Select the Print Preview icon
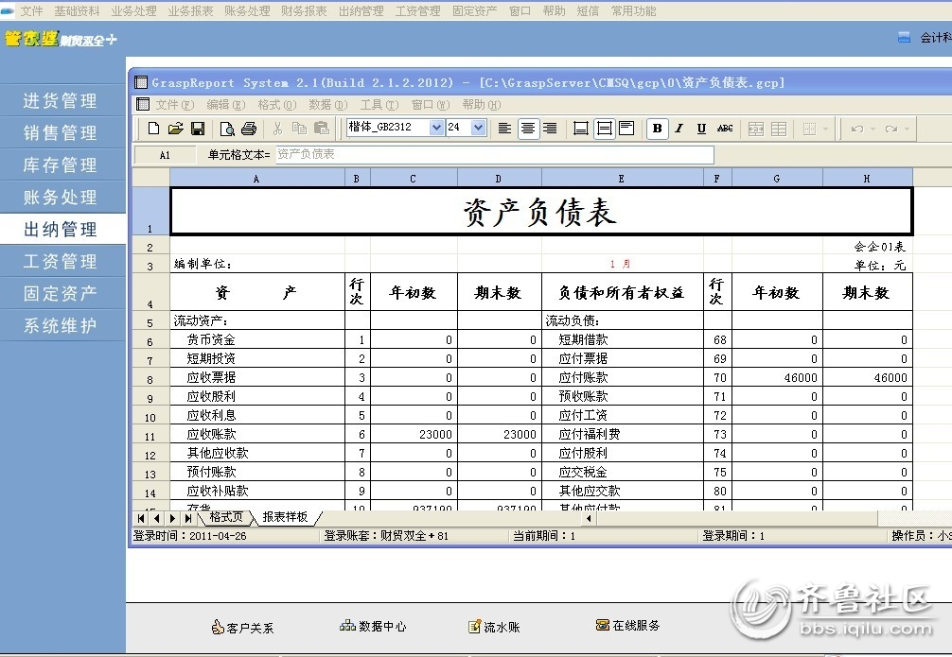Image resolution: width=952 pixels, height=657 pixels. point(227,129)
